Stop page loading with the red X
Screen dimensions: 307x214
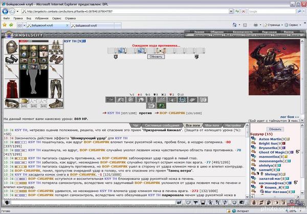click(244, 11)
